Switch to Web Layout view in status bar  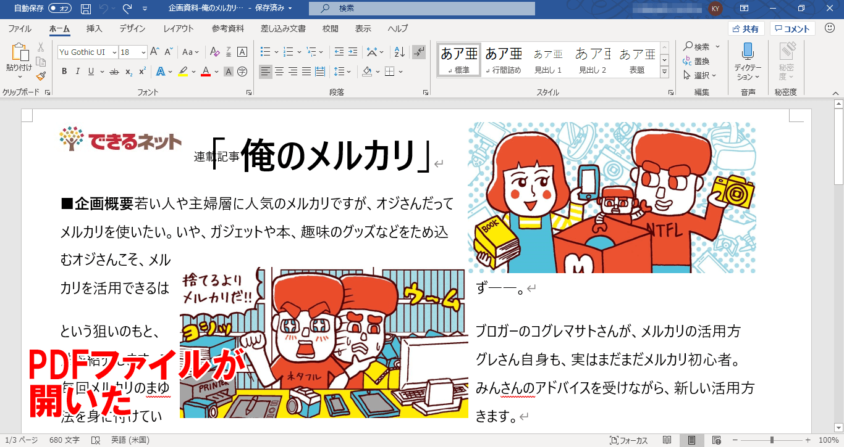click(715, 440)
